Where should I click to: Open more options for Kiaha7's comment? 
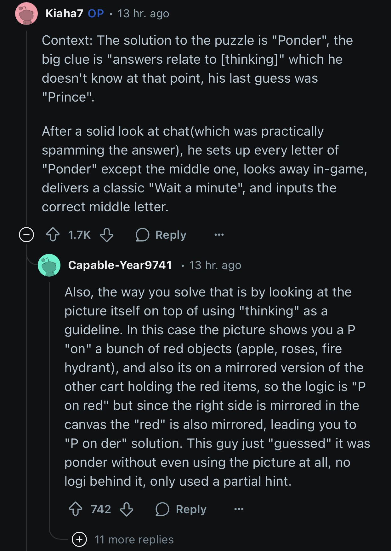[x=219, y=235]
